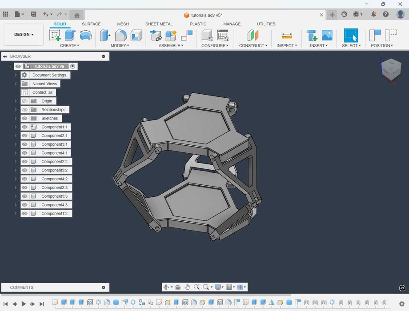
Task: Expand the Document Settings tree node
Action: click(16, 75)
